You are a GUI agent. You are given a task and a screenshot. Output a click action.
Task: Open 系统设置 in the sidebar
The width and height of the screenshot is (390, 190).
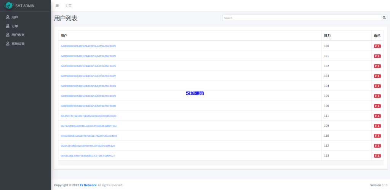pos(18,44)
